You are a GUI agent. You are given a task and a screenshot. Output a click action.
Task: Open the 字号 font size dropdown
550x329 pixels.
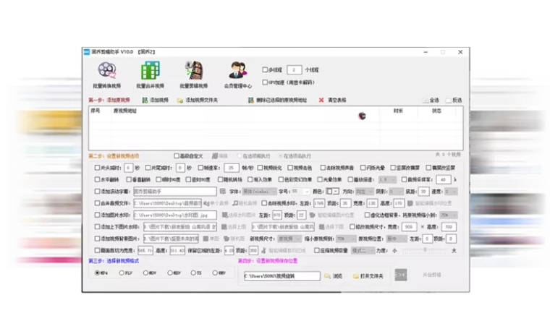coord(300,192)
